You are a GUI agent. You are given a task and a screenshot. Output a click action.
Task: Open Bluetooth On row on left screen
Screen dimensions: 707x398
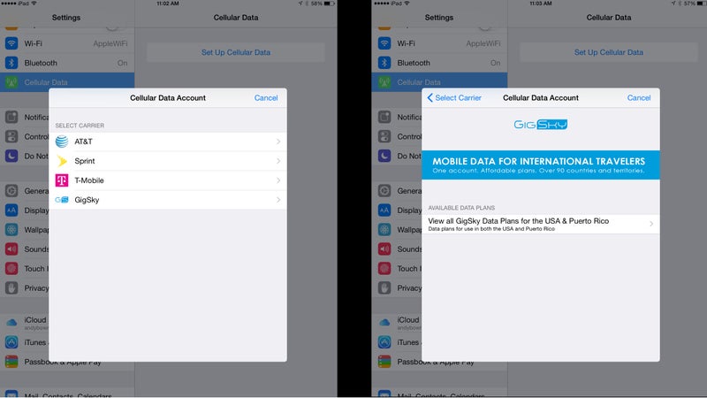67,63
